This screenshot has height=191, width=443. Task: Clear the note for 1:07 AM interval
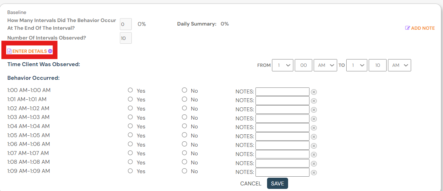pyautogui.click(x=314, y=155)
